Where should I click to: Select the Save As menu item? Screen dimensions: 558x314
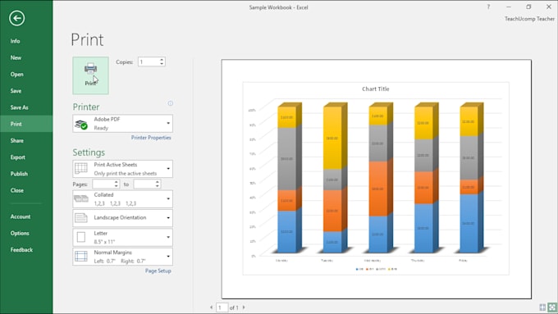click(x=19, y=107)
